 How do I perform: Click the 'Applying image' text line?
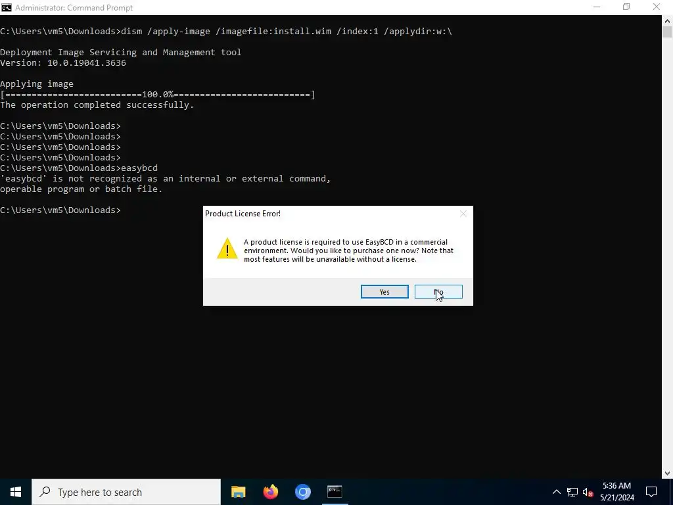coord(37,84)
